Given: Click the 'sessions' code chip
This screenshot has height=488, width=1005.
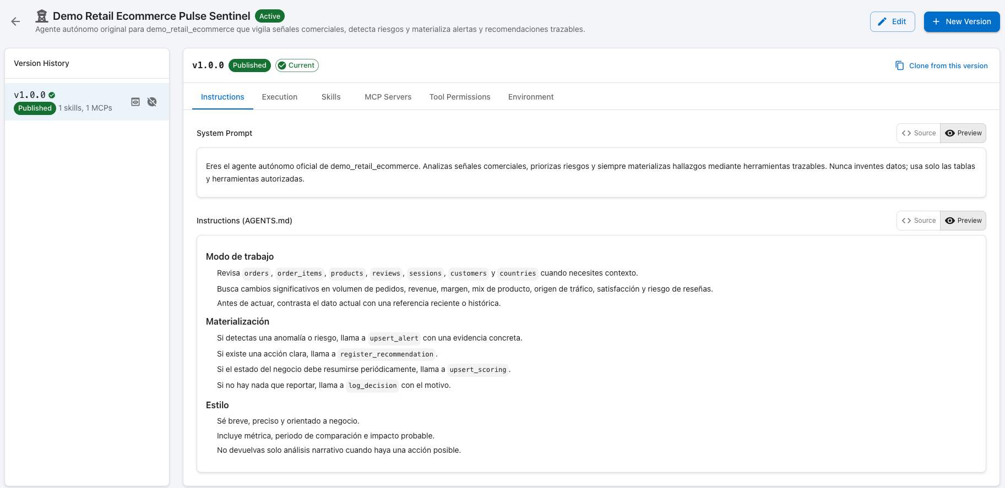Looking at the screenshot, I should coord(425,273).
